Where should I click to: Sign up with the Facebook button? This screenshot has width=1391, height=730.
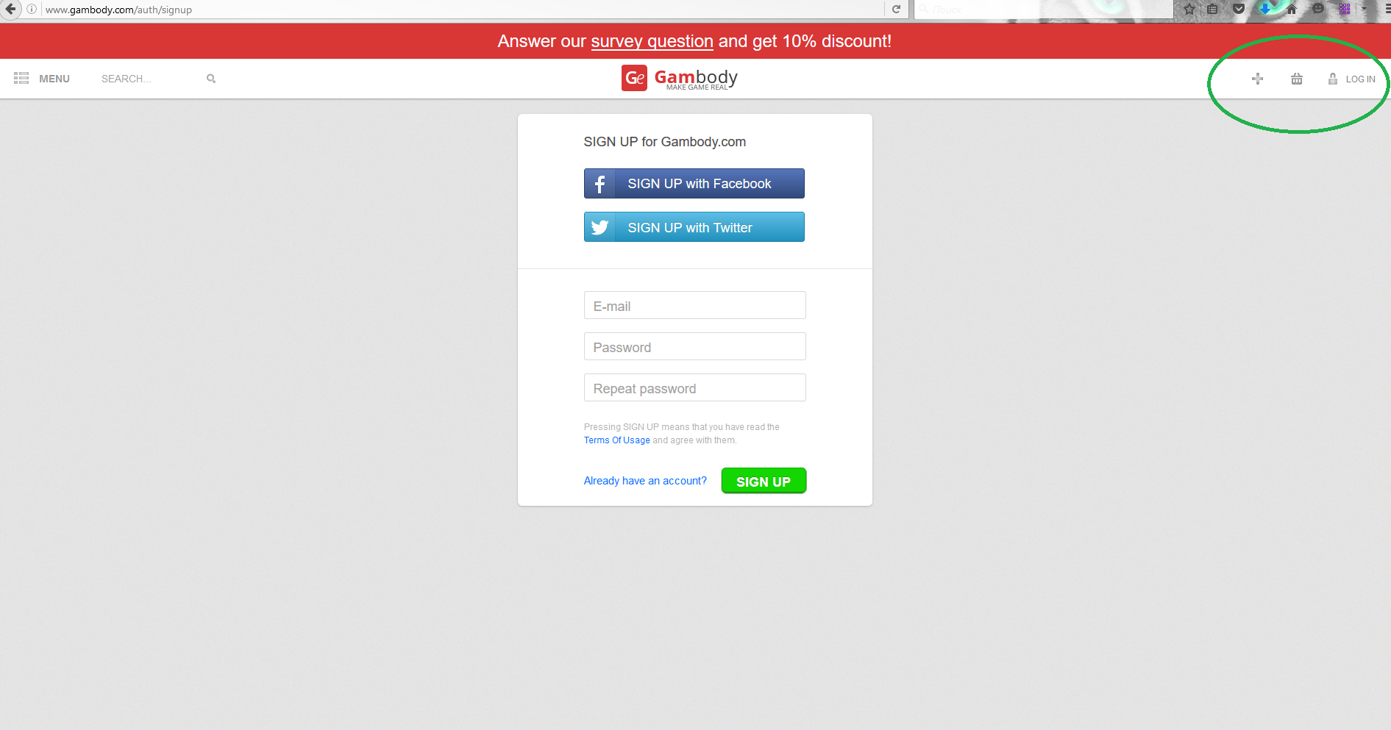click(x=694, y=183)
